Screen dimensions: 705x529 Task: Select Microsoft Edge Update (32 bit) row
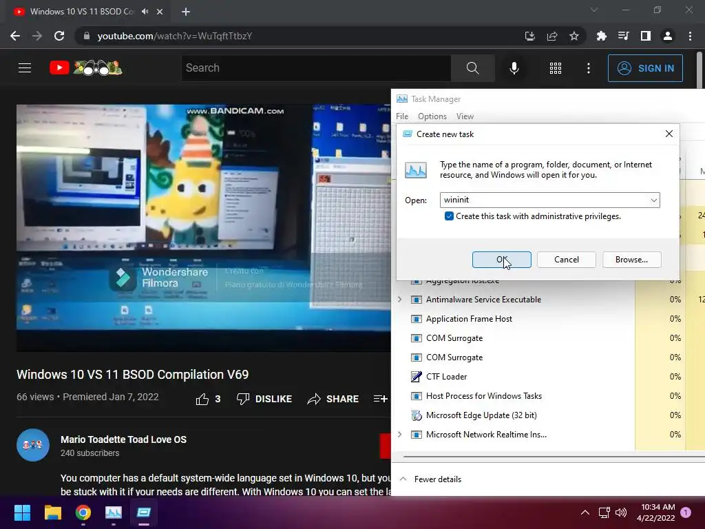tap(481, 415)
